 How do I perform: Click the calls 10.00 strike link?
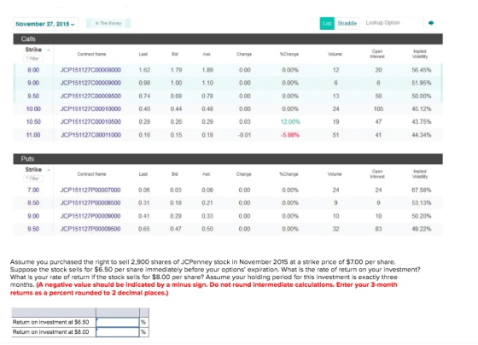coord(33,108)
